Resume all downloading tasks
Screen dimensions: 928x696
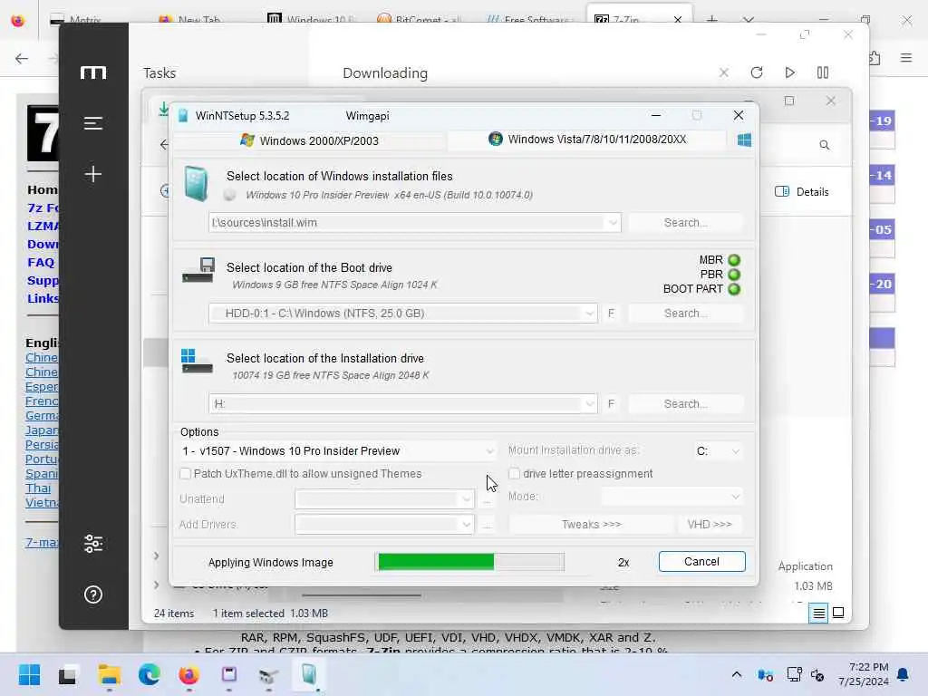[789, 72]
